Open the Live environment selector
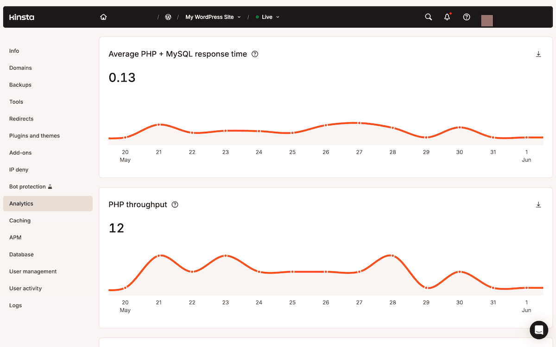This screenshot has width=556, height=347. [267, 17]
